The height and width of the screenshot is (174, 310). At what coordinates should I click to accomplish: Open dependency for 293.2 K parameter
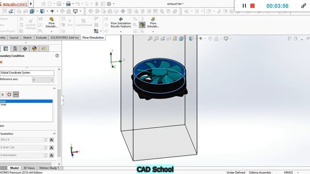click(52, 140)
